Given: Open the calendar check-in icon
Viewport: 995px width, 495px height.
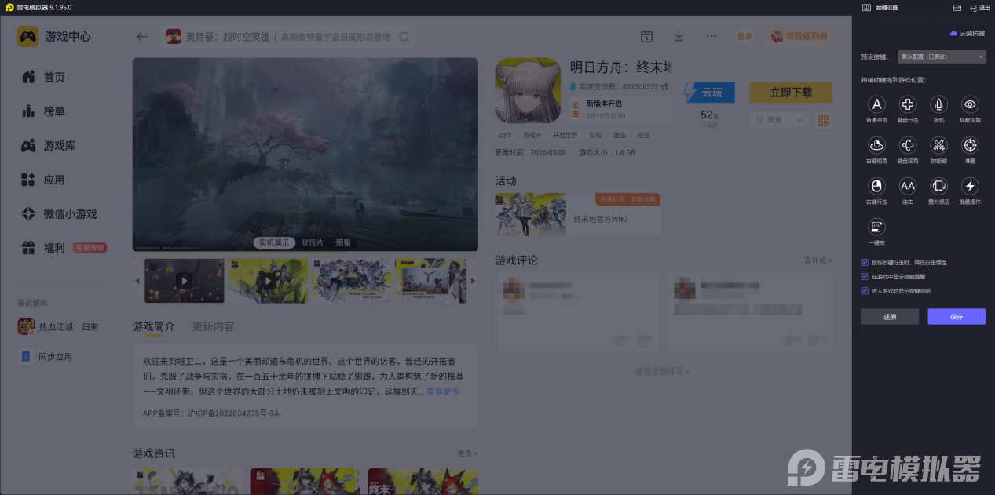Looking at the screenshot, I should (646, 36).
